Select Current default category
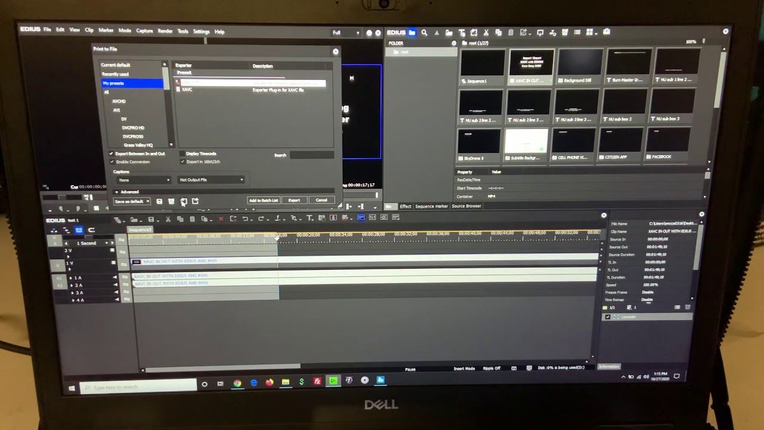 [x=115, y=65]
